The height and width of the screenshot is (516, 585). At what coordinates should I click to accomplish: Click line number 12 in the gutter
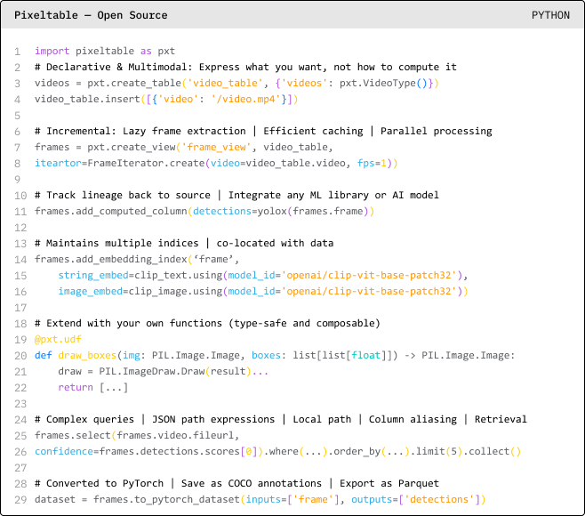(x=20, y=228)
